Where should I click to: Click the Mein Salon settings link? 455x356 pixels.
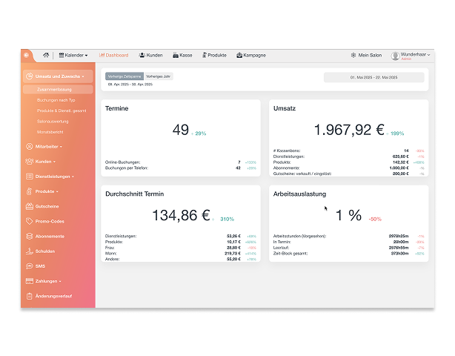(370, 55)
